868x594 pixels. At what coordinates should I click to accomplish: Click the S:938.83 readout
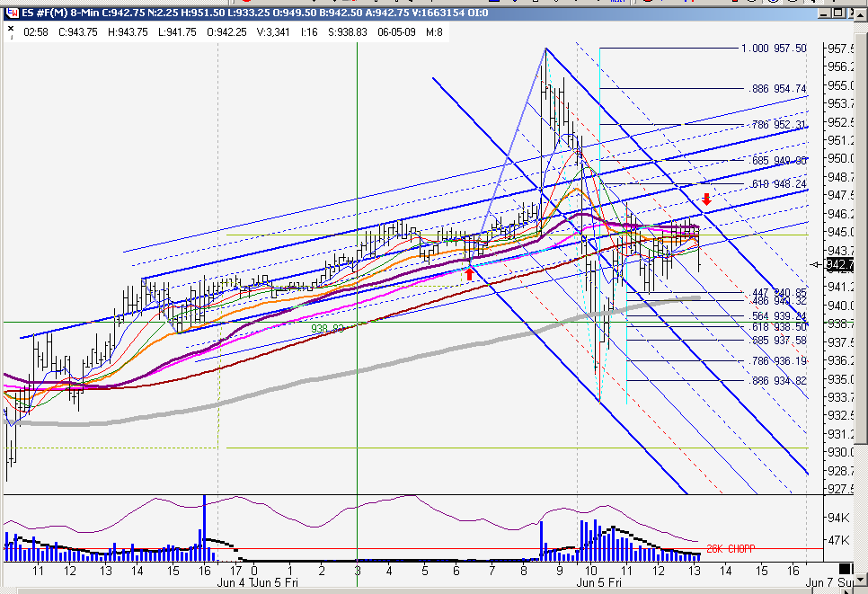click(348, 32)
